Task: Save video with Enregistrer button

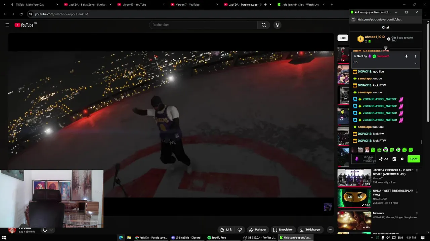Action: [283, 230]
